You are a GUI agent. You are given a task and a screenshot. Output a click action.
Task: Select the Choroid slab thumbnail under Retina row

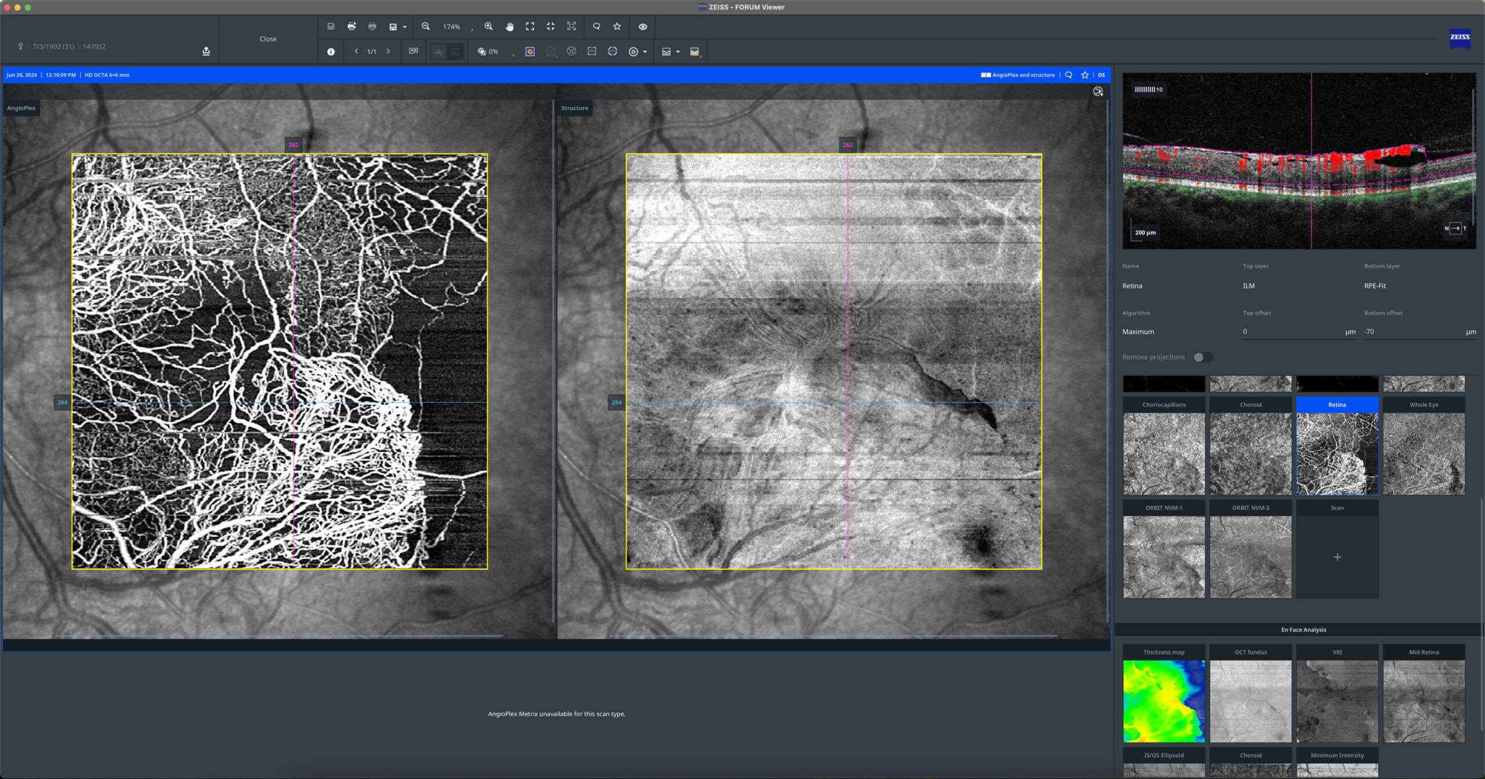1251,445
